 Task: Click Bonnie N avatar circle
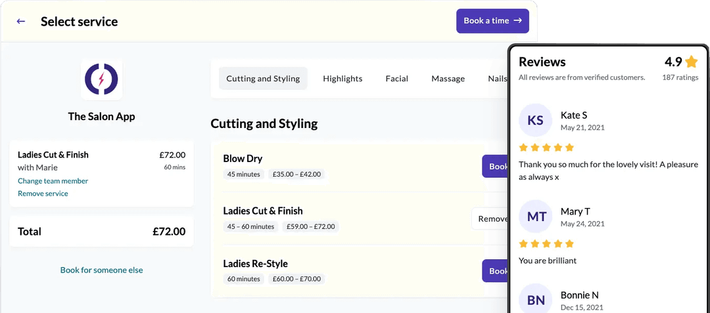536,299
